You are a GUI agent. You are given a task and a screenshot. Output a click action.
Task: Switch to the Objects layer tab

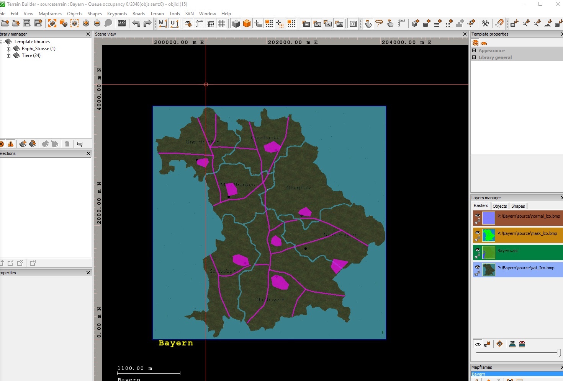coord(499,206)
